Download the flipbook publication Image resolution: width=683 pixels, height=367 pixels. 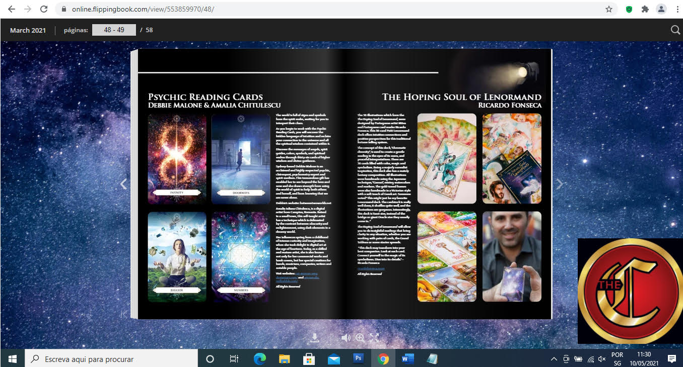click(x=315, y=338)
